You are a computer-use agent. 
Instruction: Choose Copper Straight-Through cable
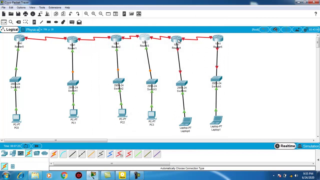[x=72, y=154]
